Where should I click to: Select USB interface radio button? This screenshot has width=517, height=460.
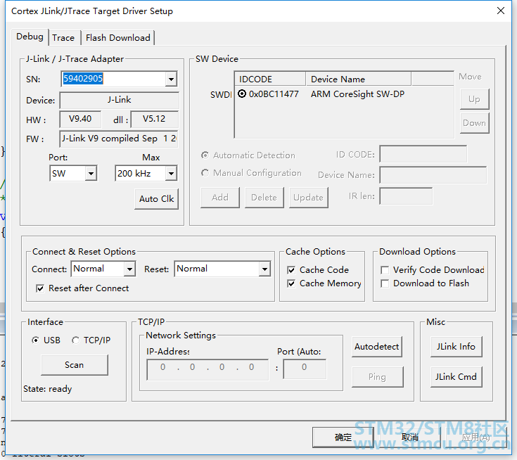36,340
